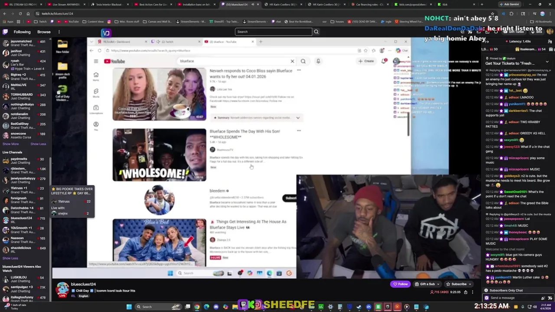Click the magnifier search button

(316, 32)
